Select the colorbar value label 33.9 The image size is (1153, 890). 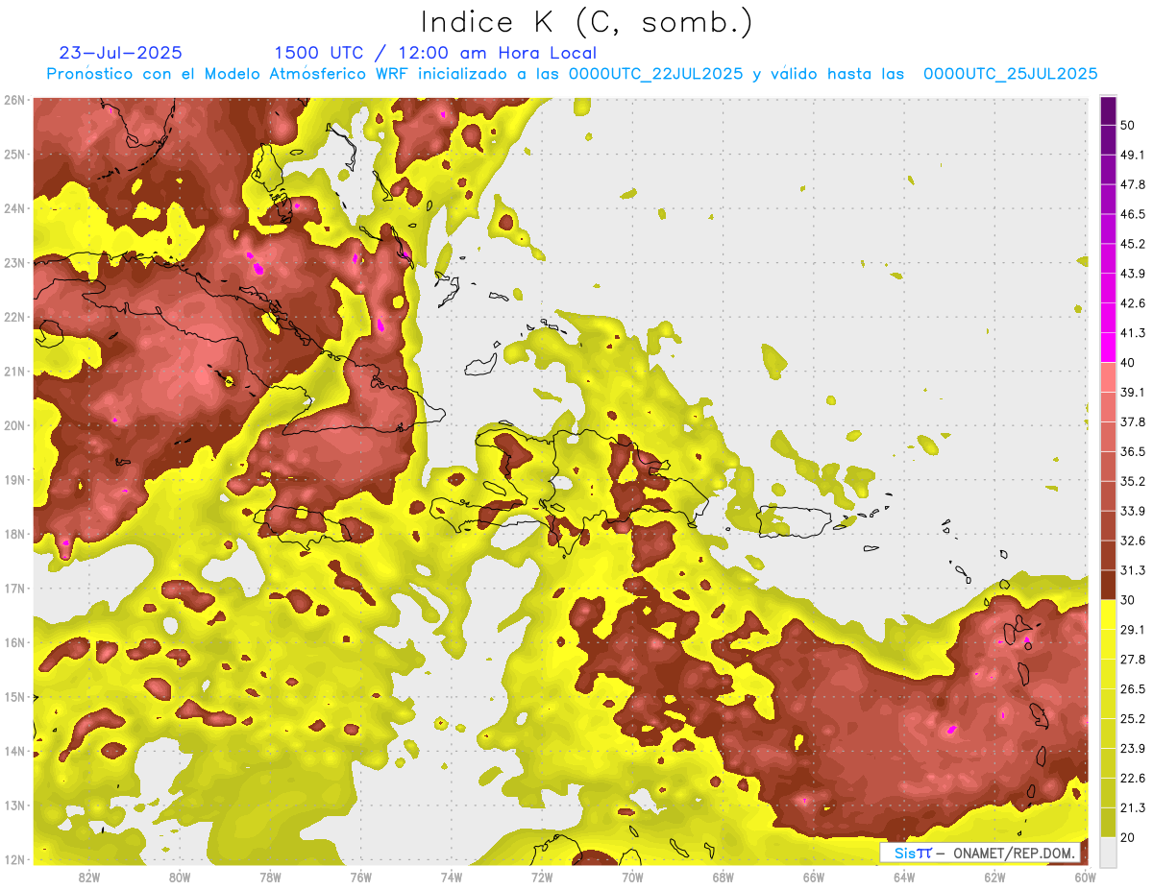point(1133,511)
